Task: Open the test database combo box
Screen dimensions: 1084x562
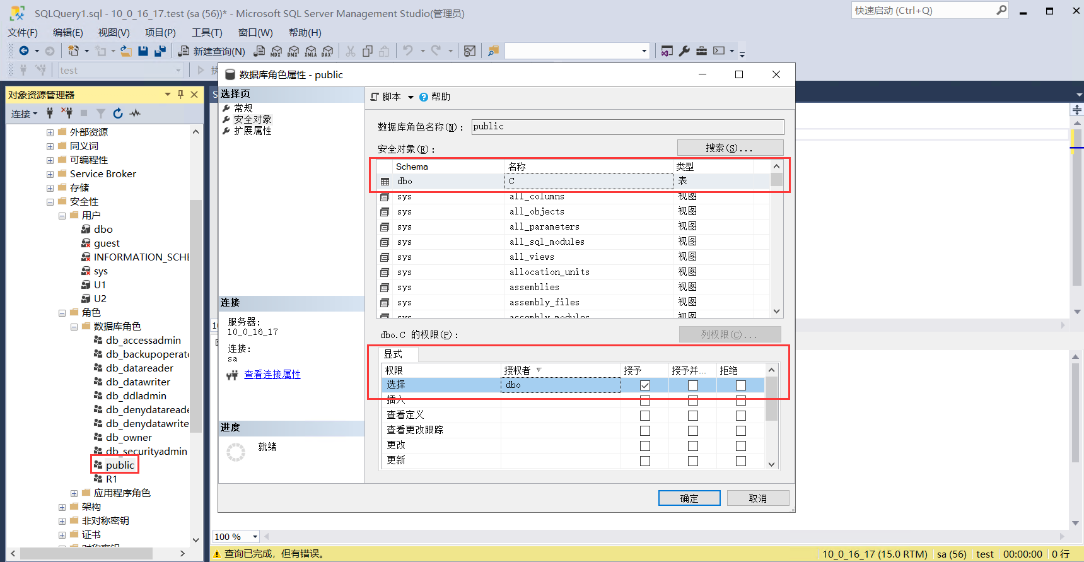Action: point(120,70)
